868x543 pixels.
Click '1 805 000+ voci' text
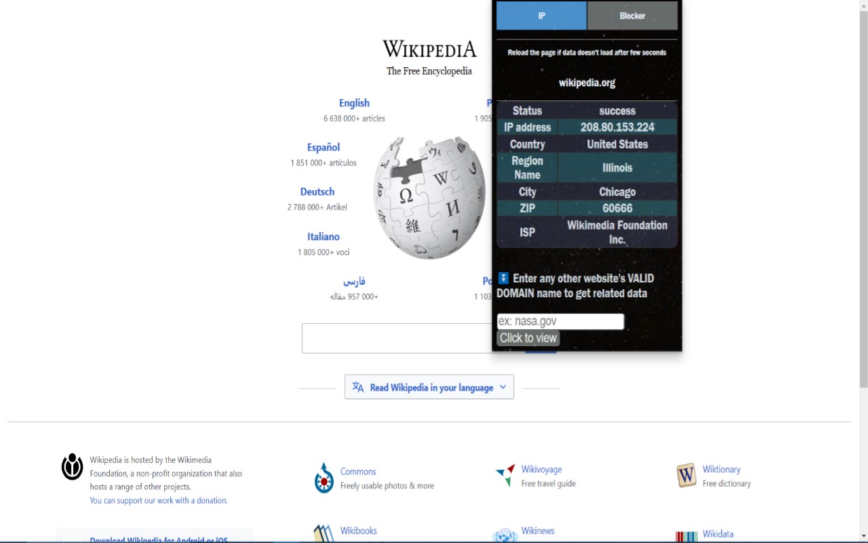[323, 252]
